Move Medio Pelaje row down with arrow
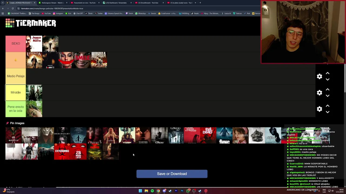346x194 pixels. click(328, 79)
